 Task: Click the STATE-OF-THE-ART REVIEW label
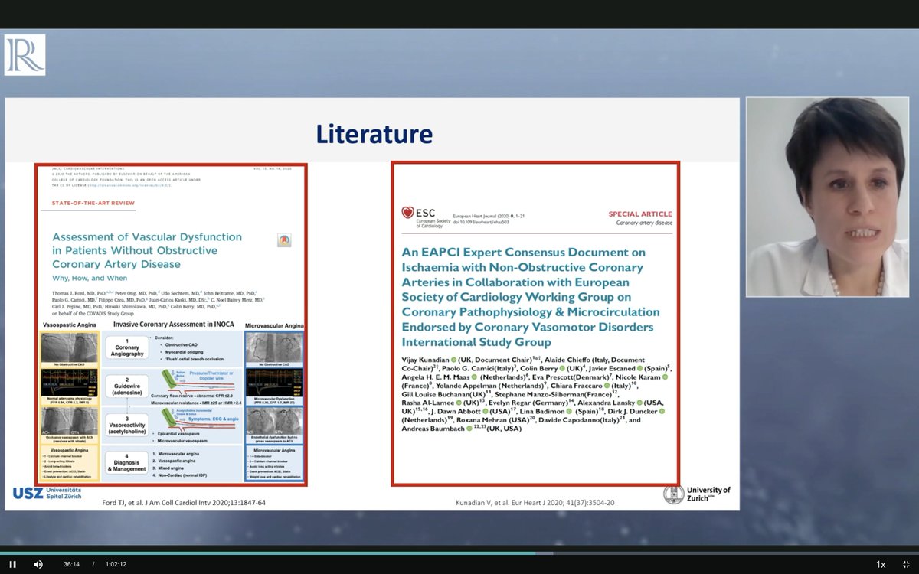(93, 203)
